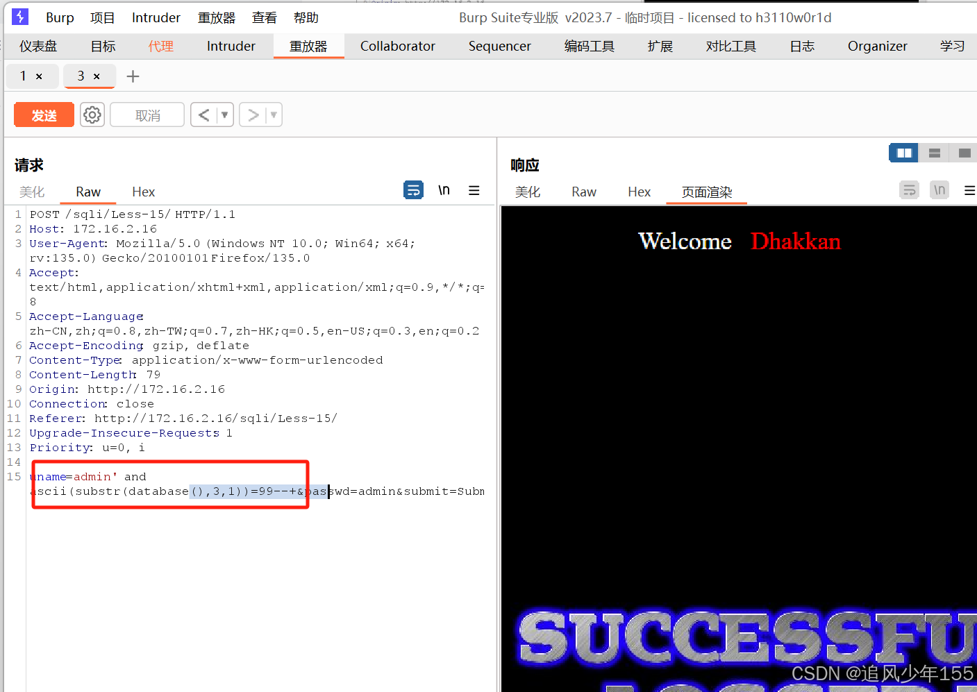Select top-bottom split layout icon
This screenshot has height=692, width=977.
(935, 153)
